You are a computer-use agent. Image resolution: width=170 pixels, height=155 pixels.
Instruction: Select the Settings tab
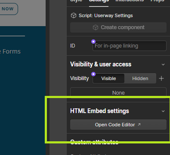(99, 1)
